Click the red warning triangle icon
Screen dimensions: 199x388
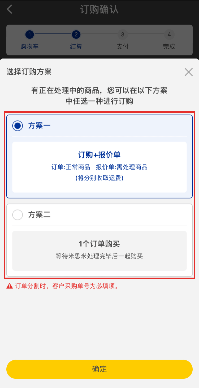tap(10, 286)
